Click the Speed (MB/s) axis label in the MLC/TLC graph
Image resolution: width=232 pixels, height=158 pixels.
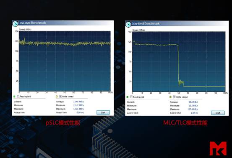(x=138, y=30)
